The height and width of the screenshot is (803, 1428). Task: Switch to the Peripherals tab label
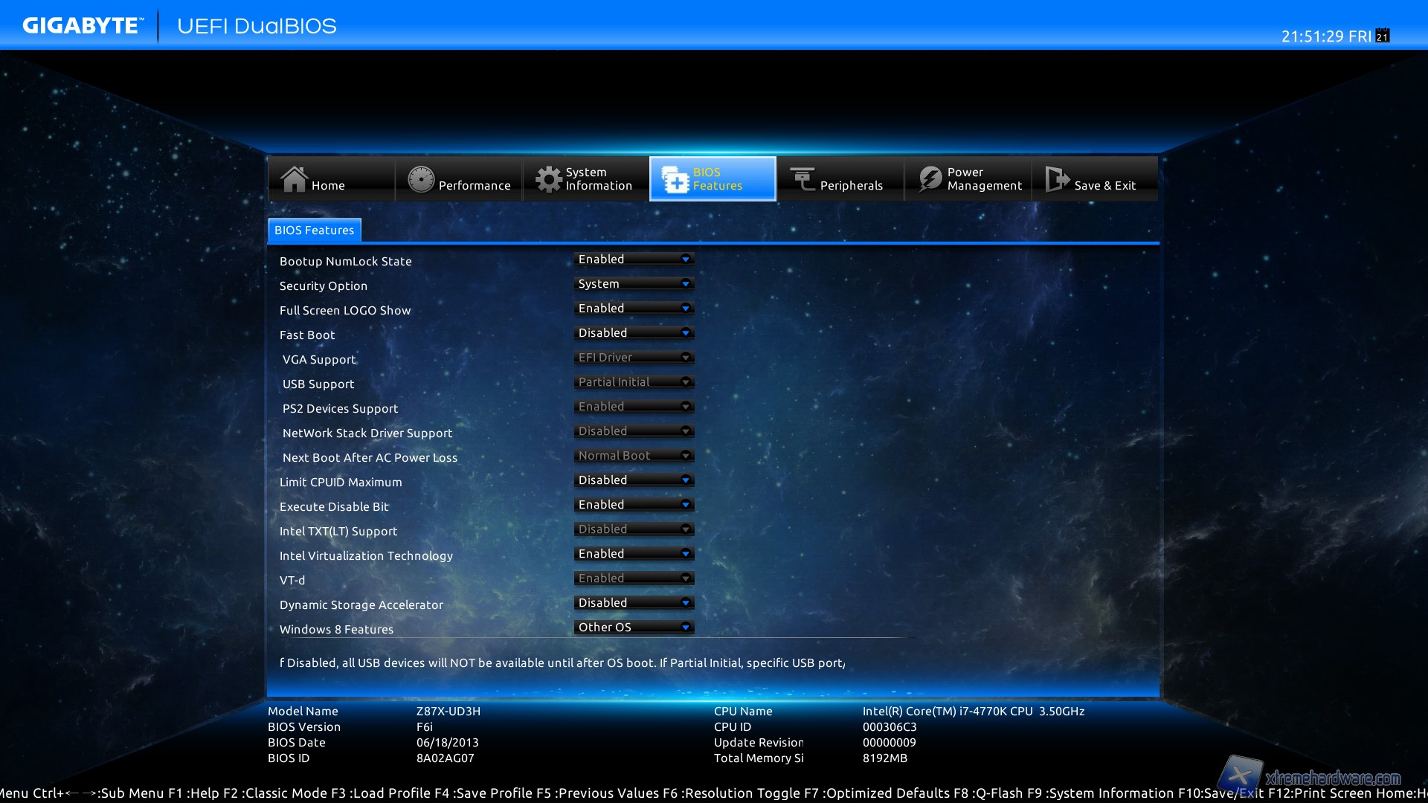pos(851,186)
